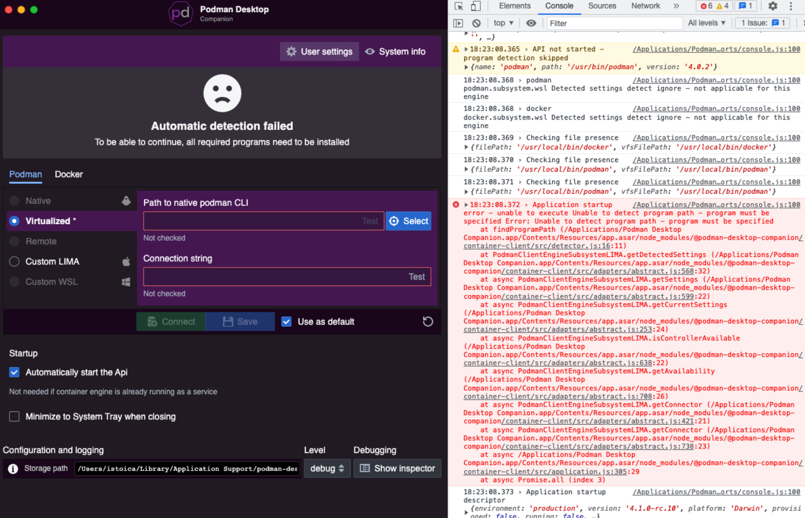Open the top frame context dropdown
Viewport: 805px width, 518px height.
503,23
